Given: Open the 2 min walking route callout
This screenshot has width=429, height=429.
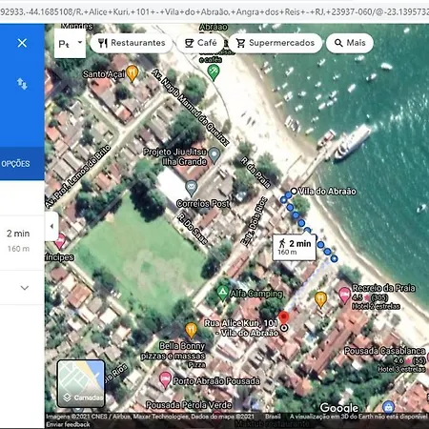Looking at the screenshot, I should 295,248.
